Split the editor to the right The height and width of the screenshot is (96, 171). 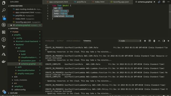(164, 2)
